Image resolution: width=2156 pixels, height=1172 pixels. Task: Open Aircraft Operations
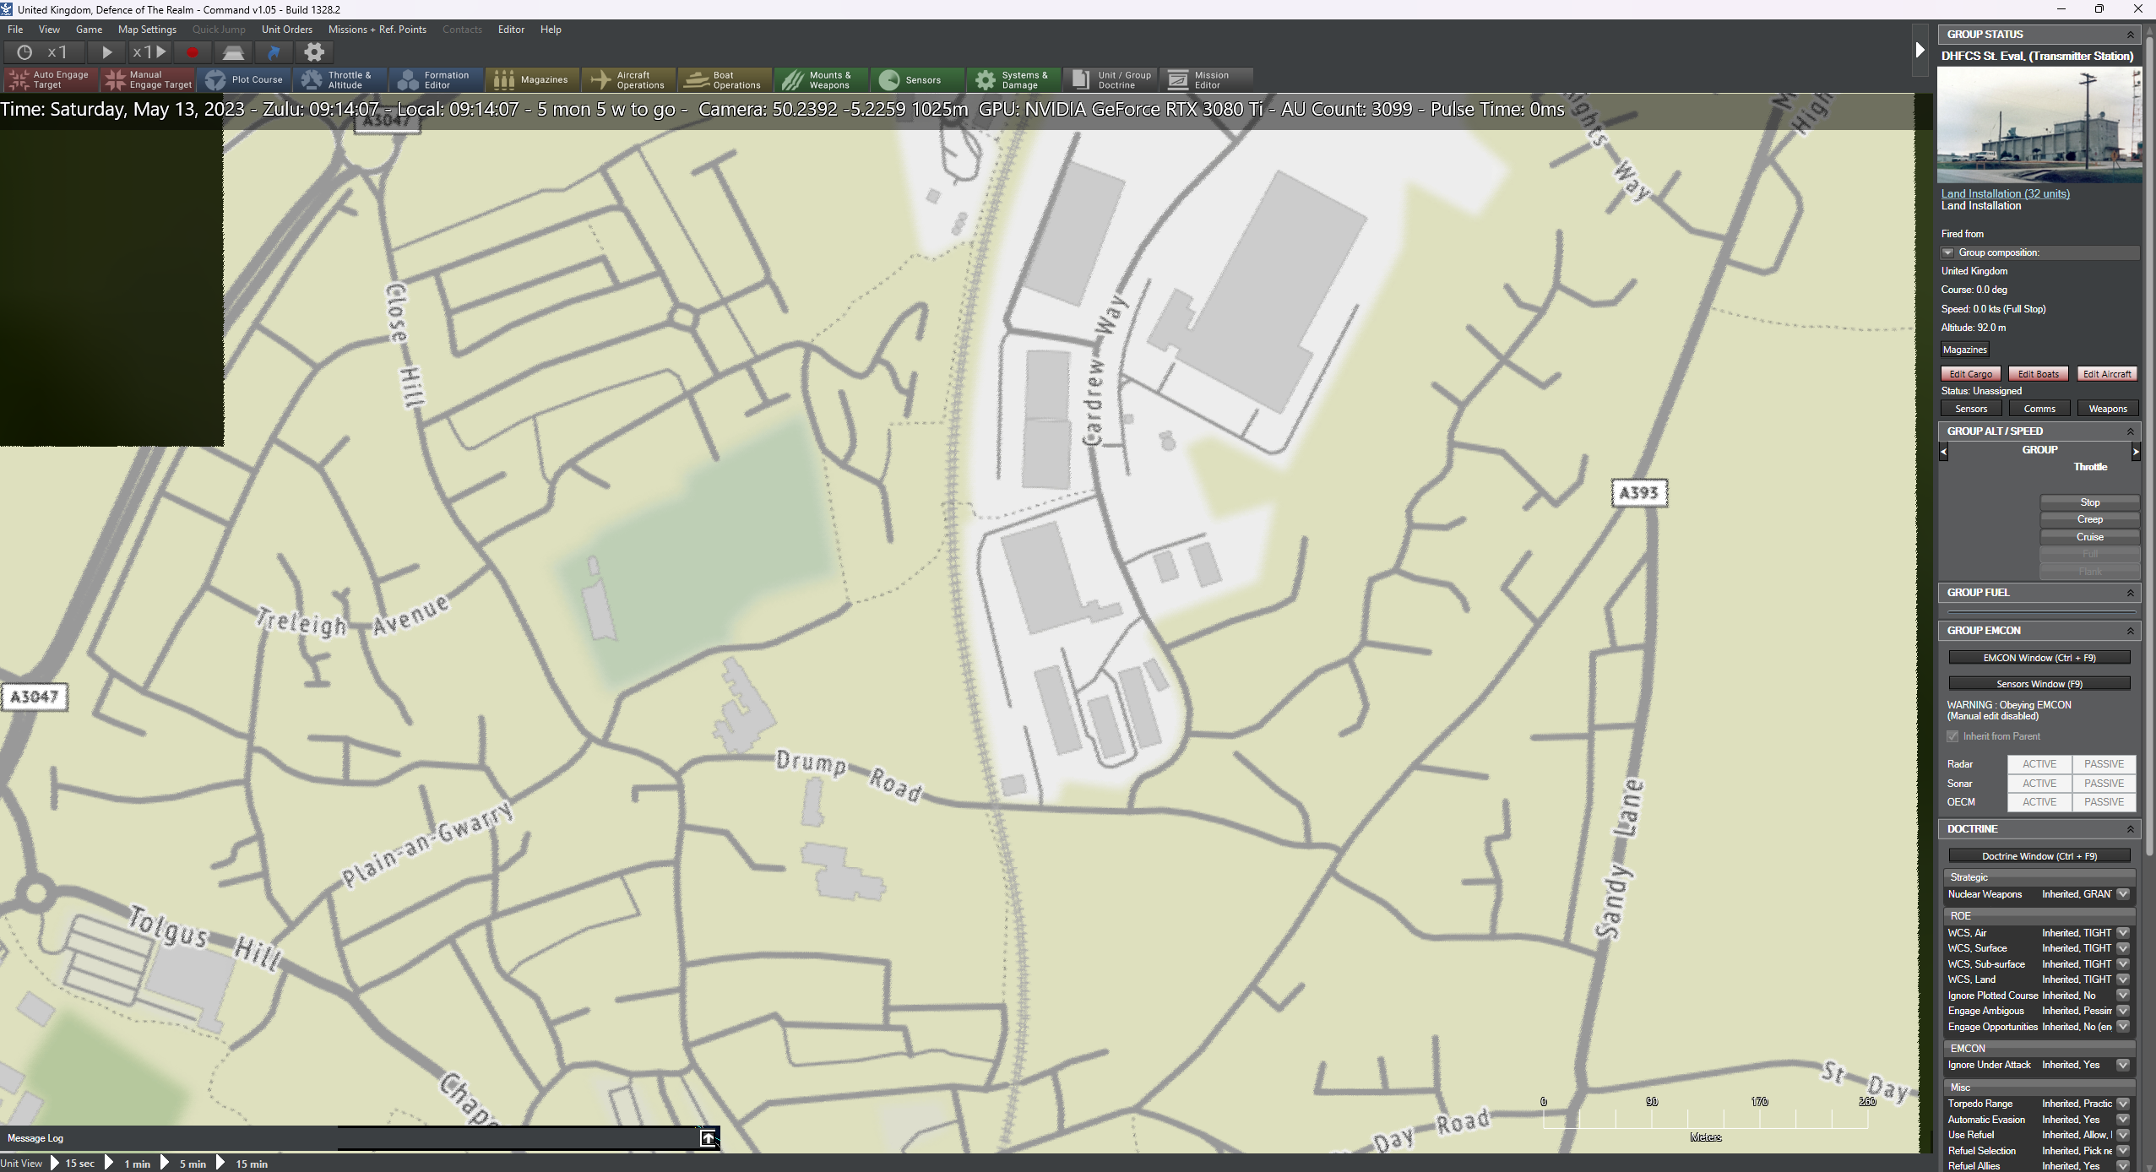(629, 79)
